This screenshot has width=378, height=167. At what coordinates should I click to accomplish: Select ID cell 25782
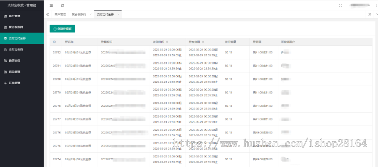(x=56, y=52)
